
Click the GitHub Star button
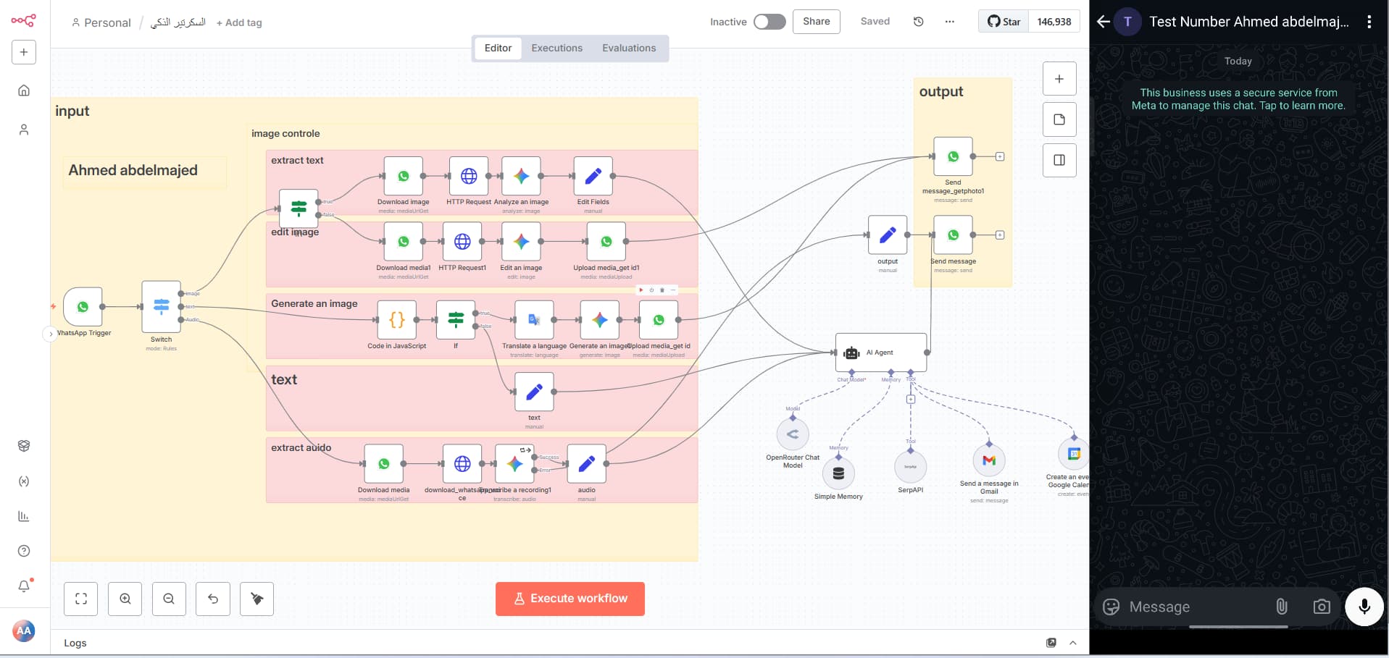point(1004,22)
